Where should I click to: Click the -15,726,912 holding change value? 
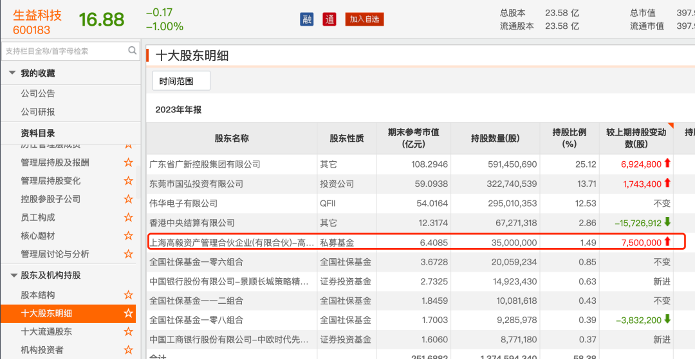(638, 223)
